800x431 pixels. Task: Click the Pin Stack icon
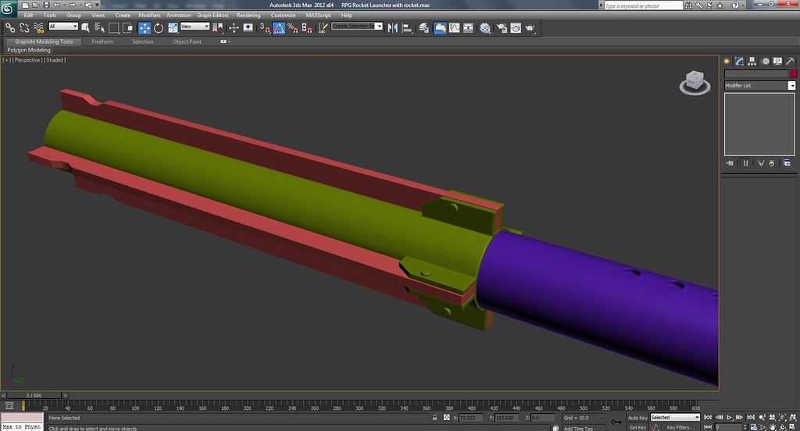[x=730, y=163]
